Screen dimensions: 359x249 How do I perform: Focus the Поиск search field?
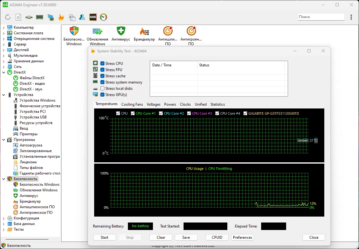[x=321, y=17]
